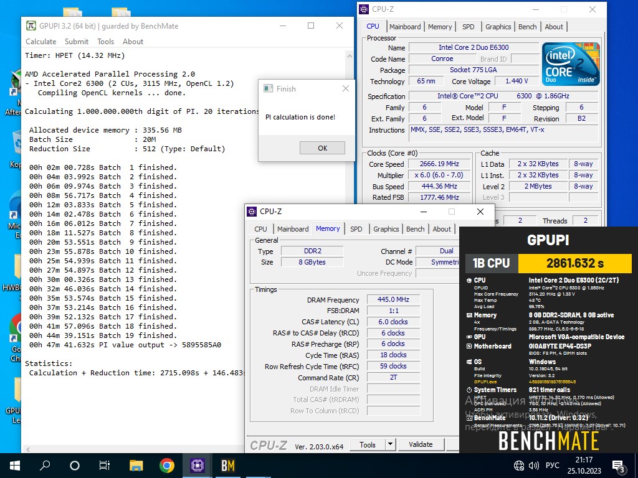Select SPD tab in the front CPU-Z window

click(x=356, y=229)
